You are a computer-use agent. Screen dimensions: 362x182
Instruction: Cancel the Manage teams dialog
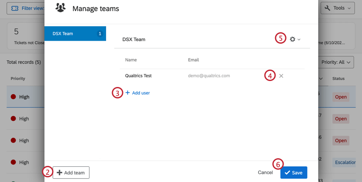265,173
